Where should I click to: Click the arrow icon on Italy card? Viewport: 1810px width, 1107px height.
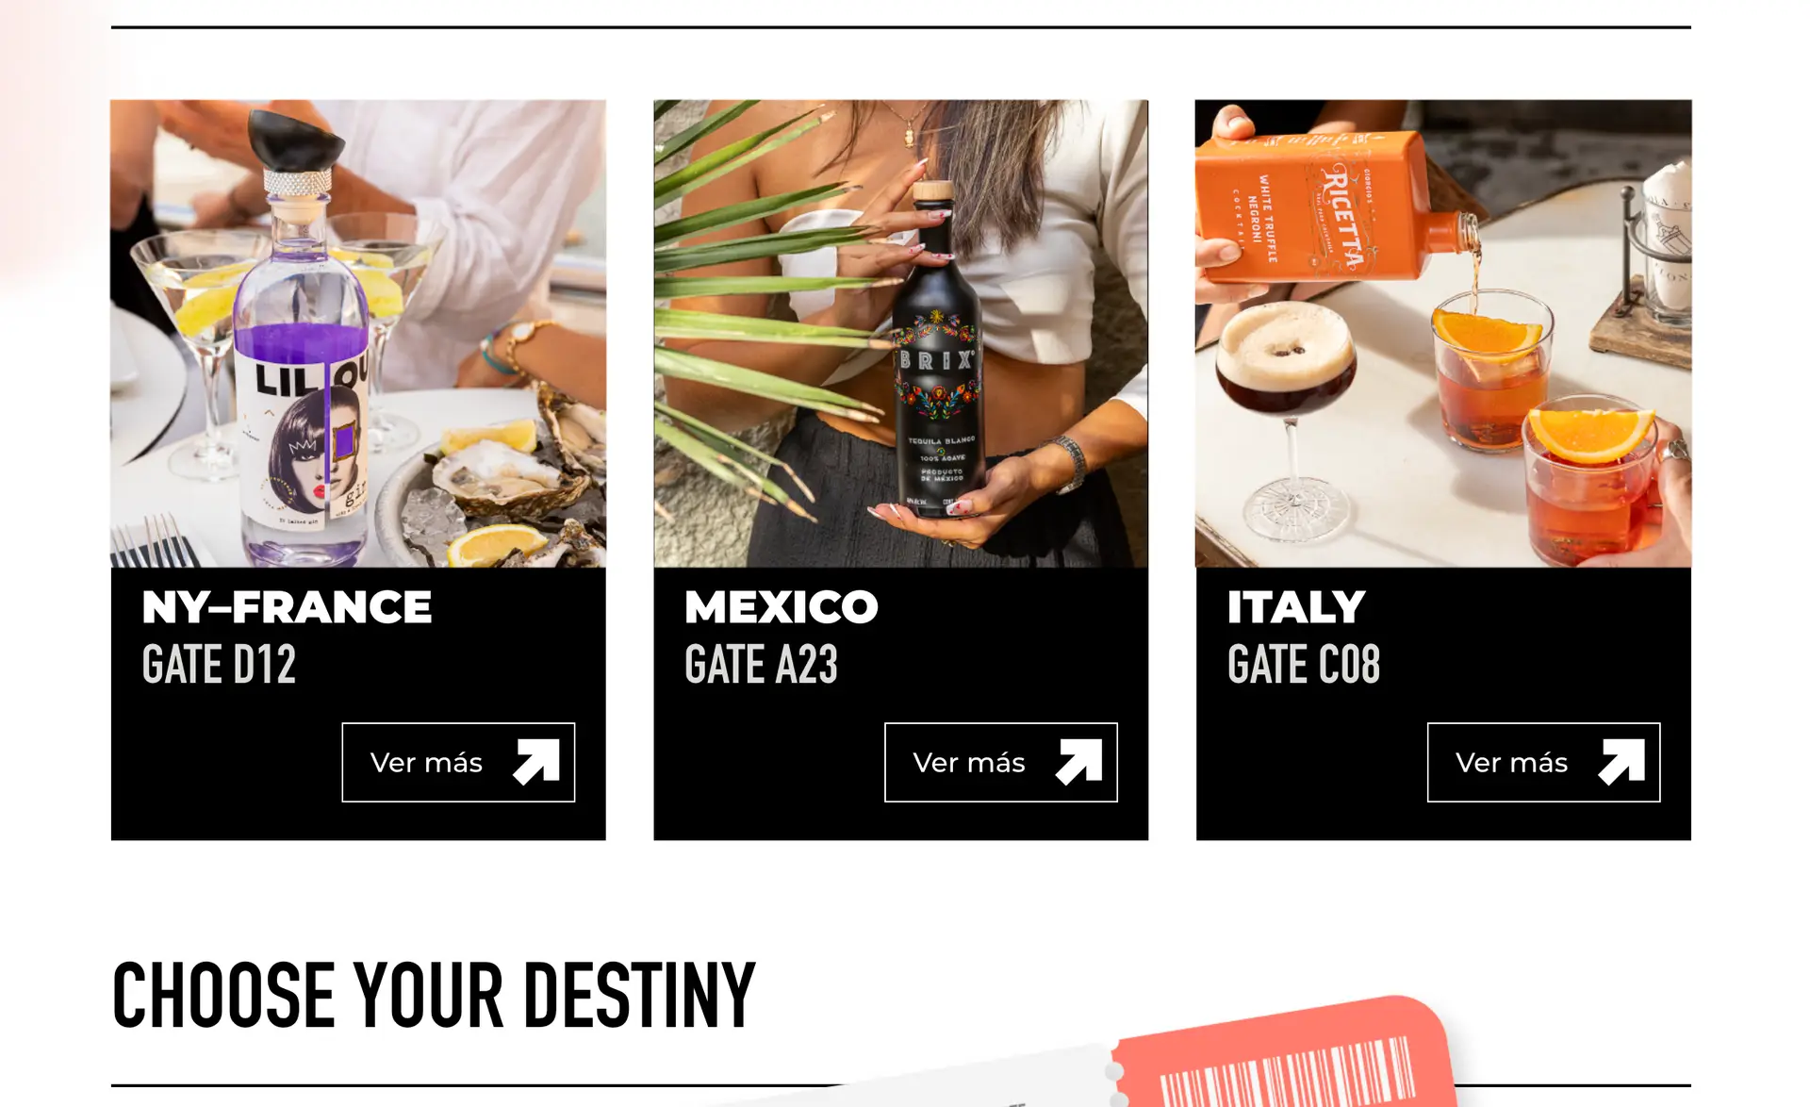[x=1621, y=762]
